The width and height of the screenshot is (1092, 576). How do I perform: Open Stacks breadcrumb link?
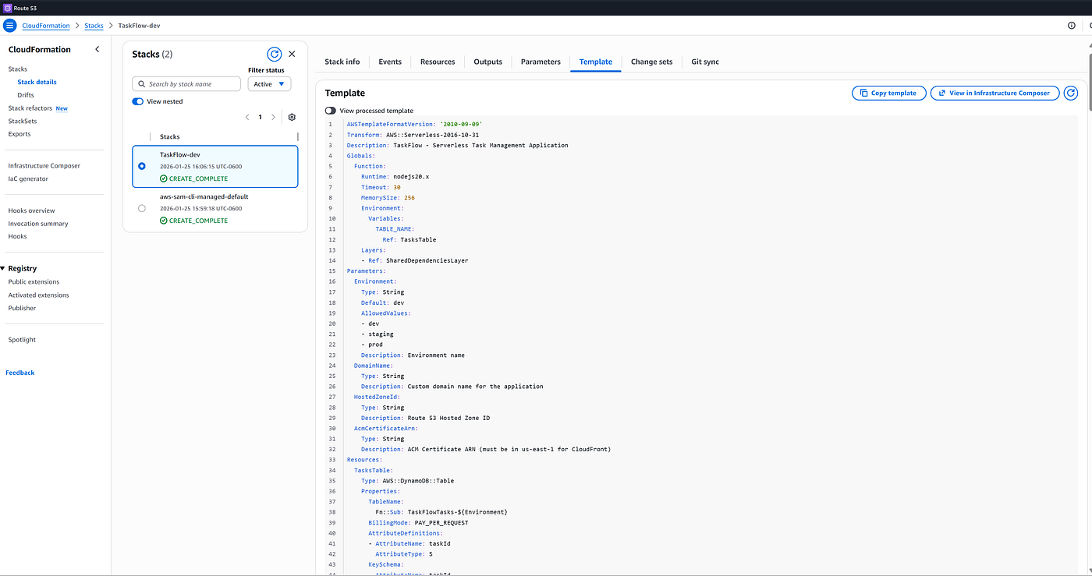click(94, 26)
